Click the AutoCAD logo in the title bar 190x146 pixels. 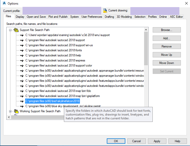pos(4,3)
